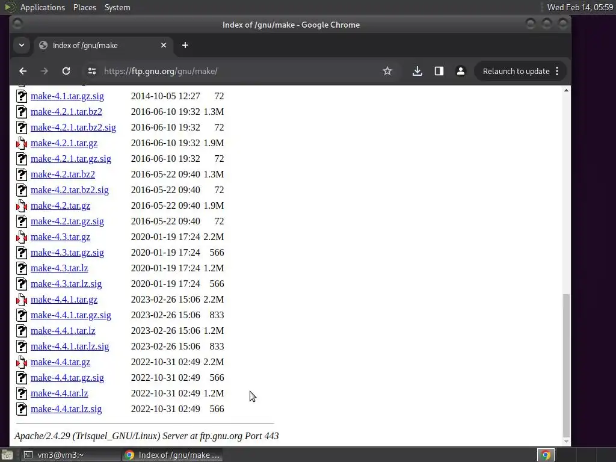Click the forward navigation arrow
616x462 pixels.
45,71
